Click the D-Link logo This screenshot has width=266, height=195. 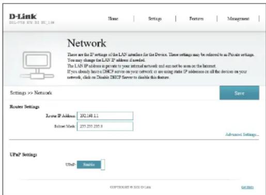[23, 16]
